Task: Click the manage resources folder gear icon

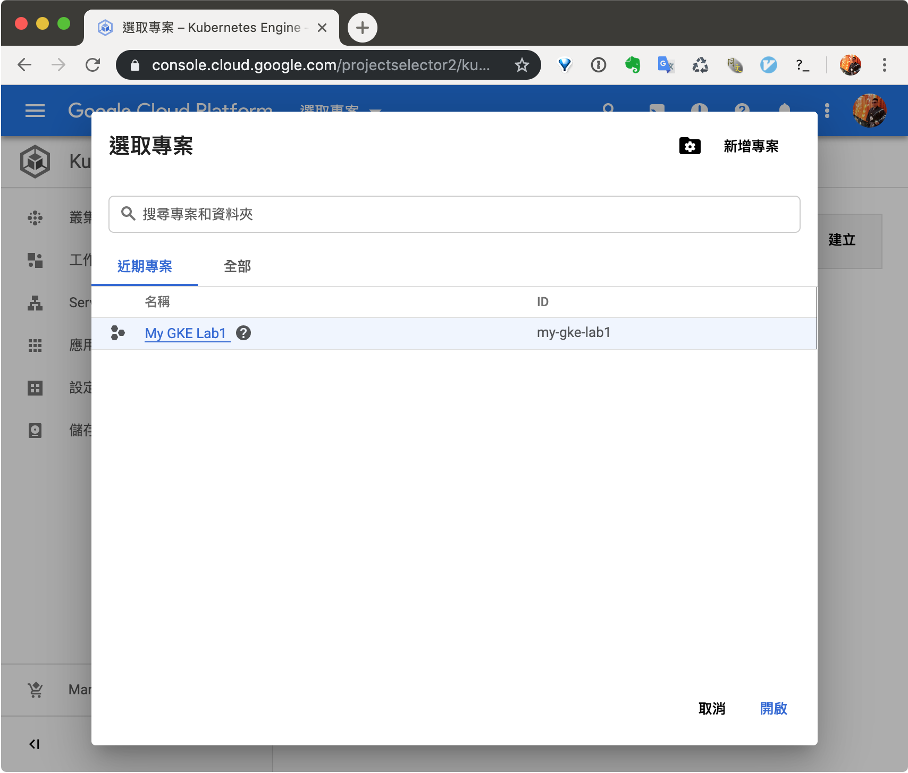Action: click(x=690, y=146)
